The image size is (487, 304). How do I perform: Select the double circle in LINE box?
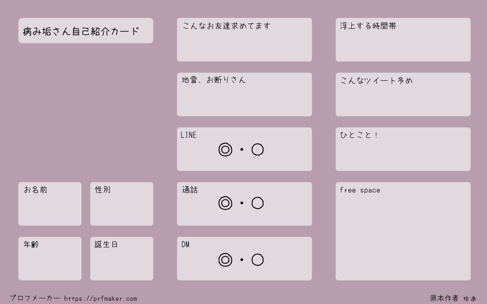225,150
